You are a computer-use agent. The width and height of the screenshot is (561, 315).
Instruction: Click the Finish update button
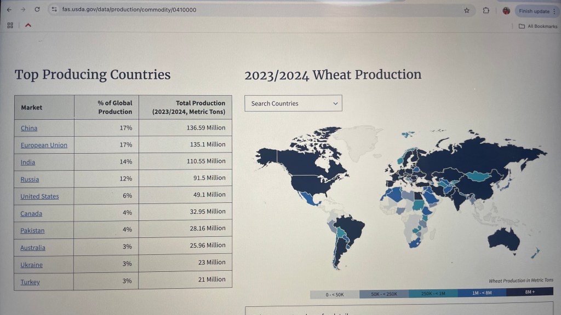(534, 11)
